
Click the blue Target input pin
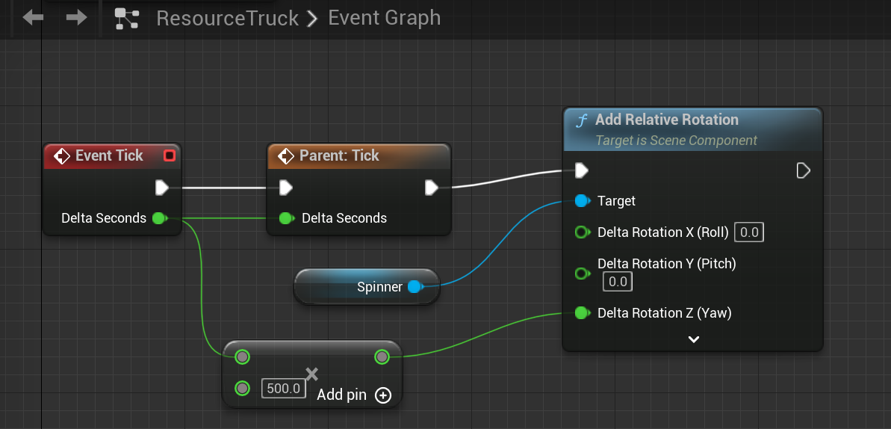[582, 201]
